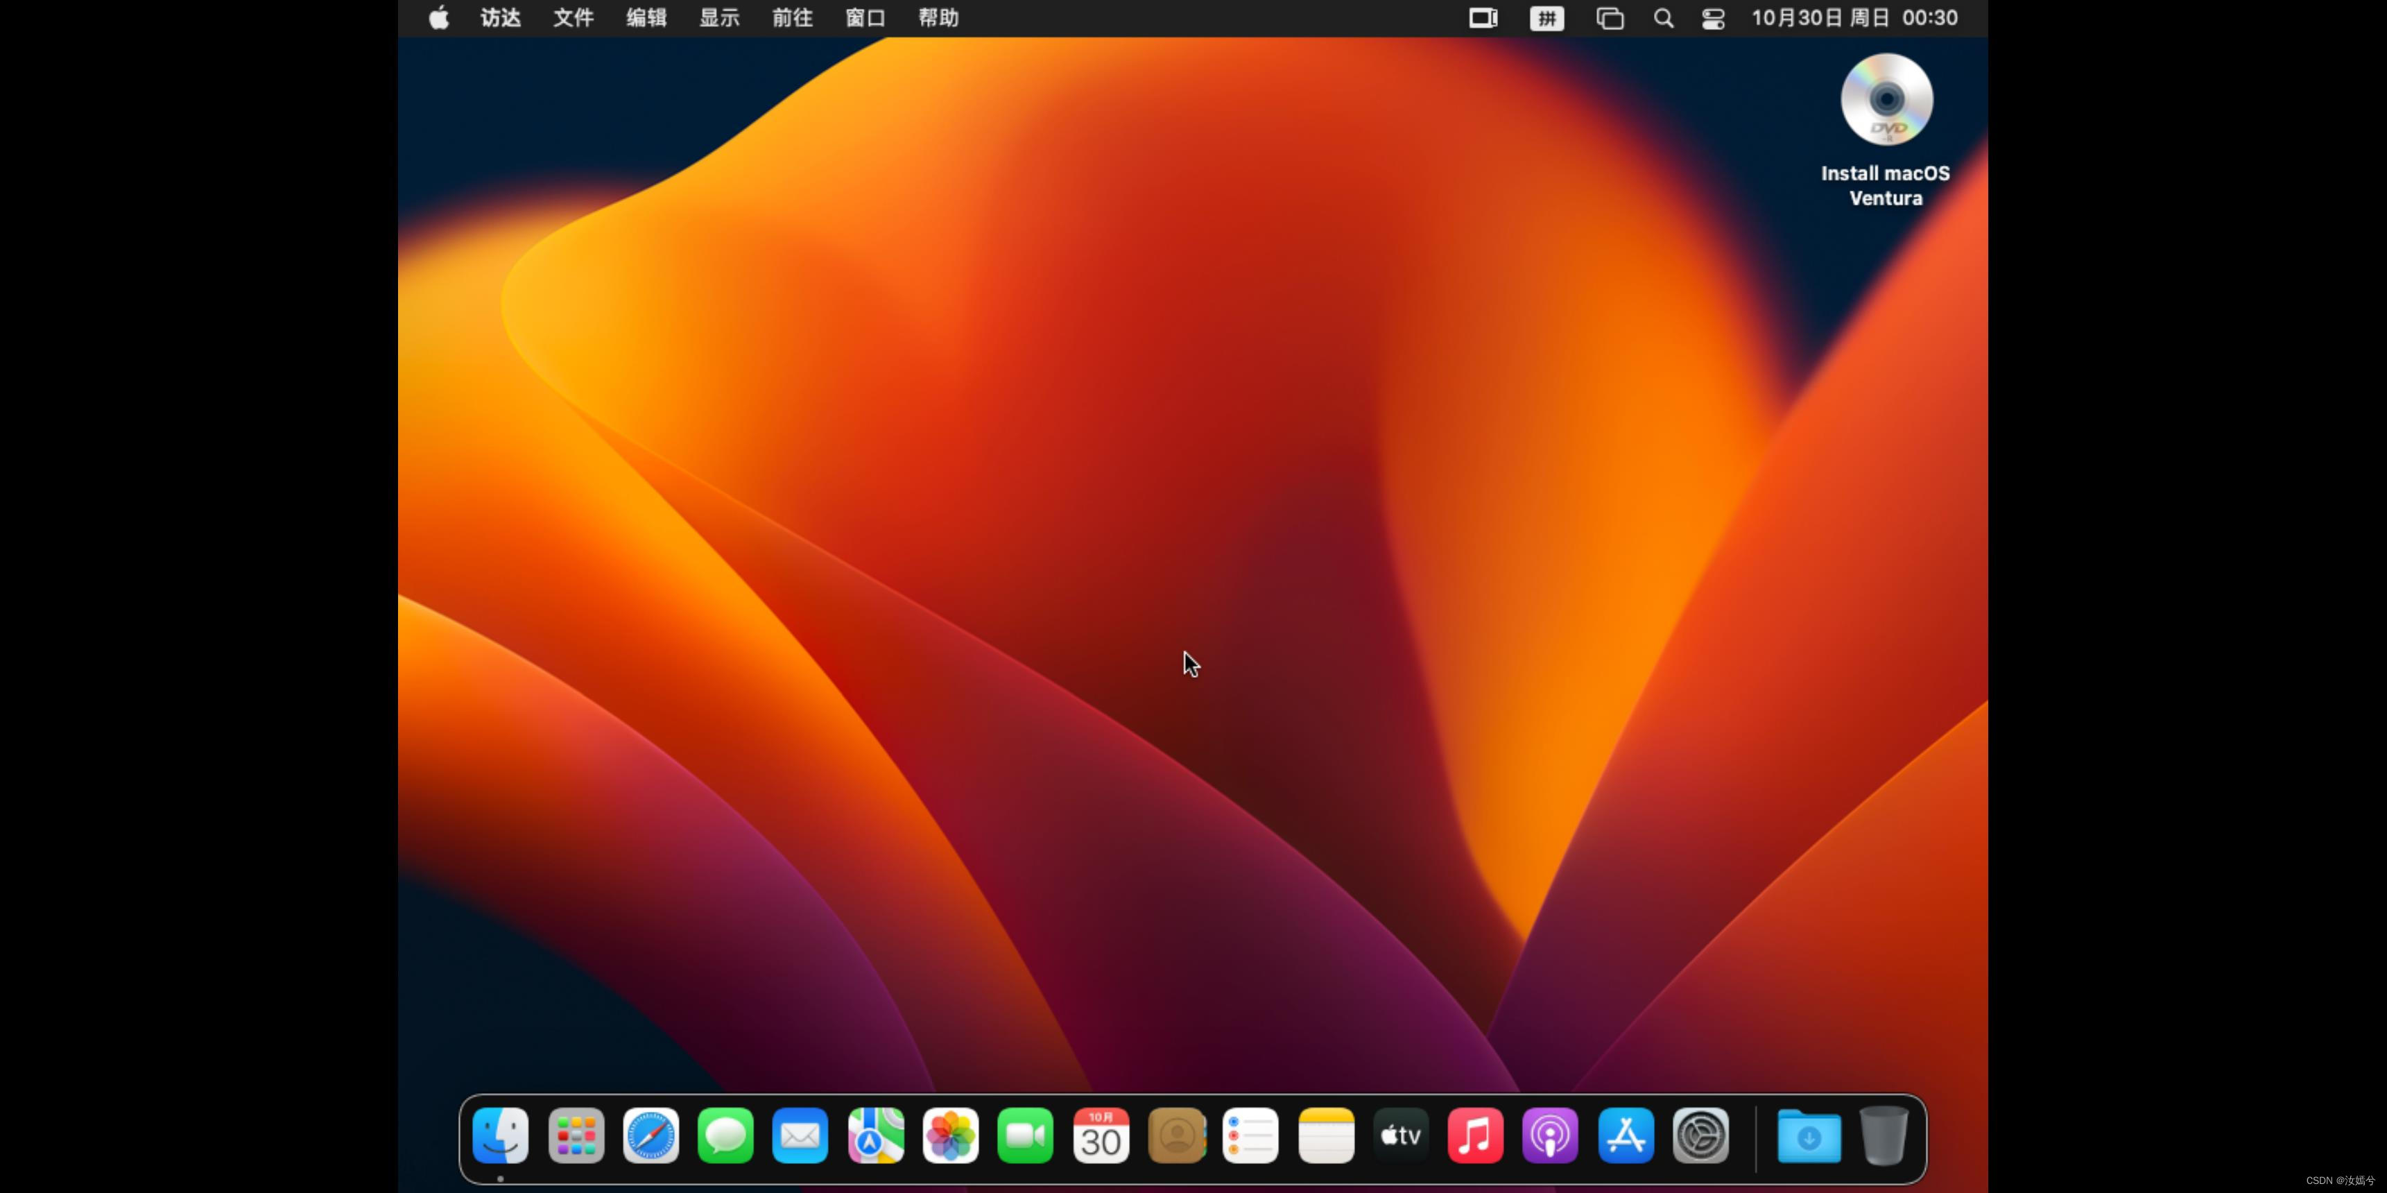The height and width of the screenshot is (1193, 2387).
Task: Open Messages app in Dock
Action: click(x=725, y=1135)
